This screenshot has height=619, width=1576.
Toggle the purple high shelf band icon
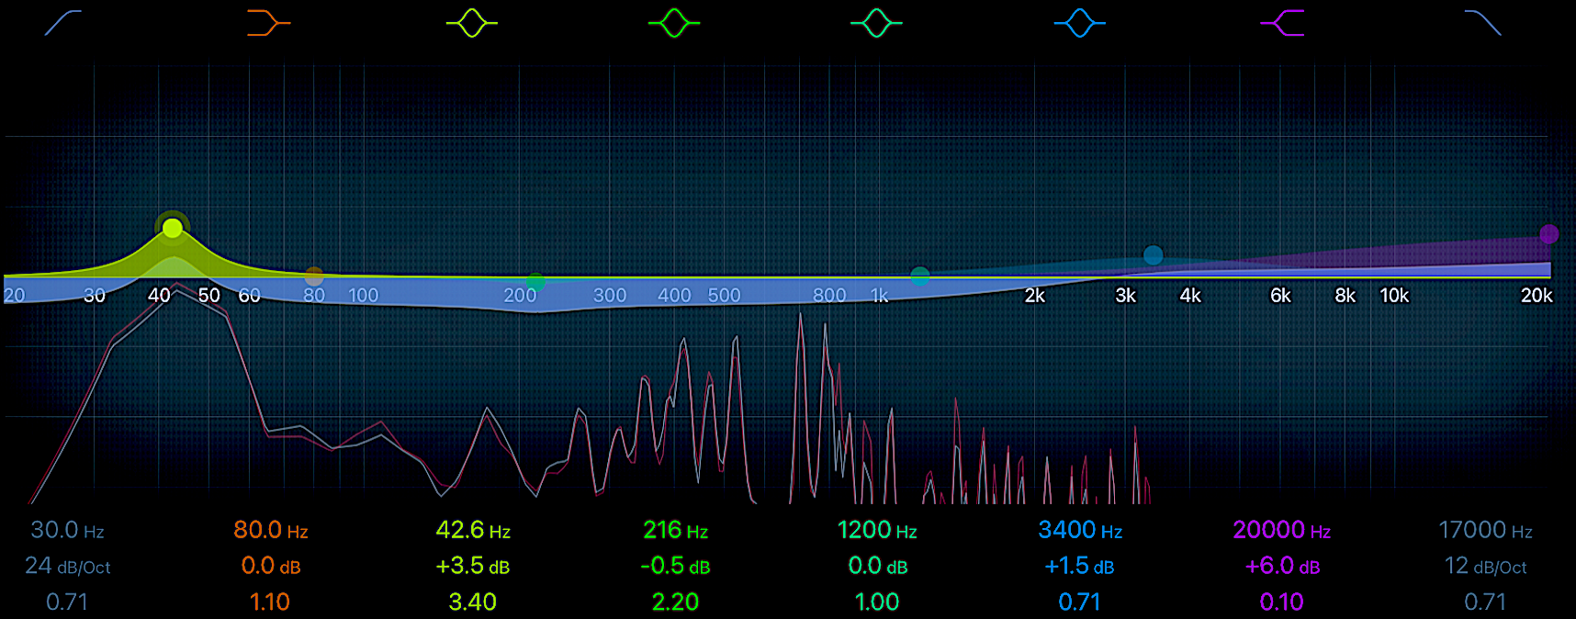(1282, 23)
